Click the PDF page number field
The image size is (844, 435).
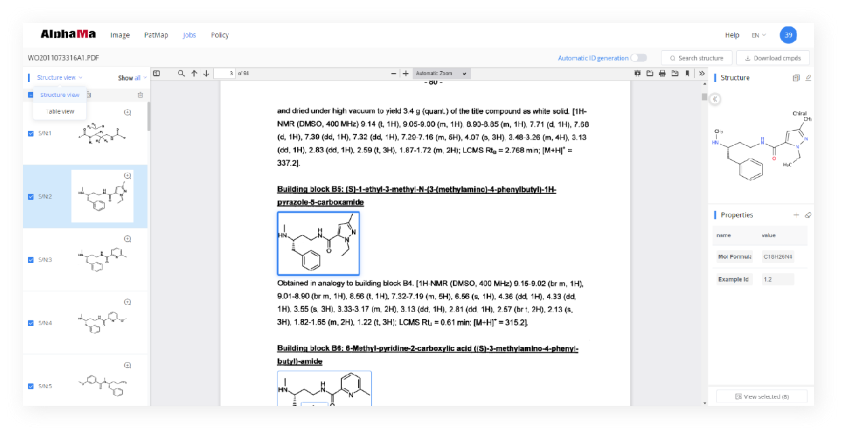[224, 73]
